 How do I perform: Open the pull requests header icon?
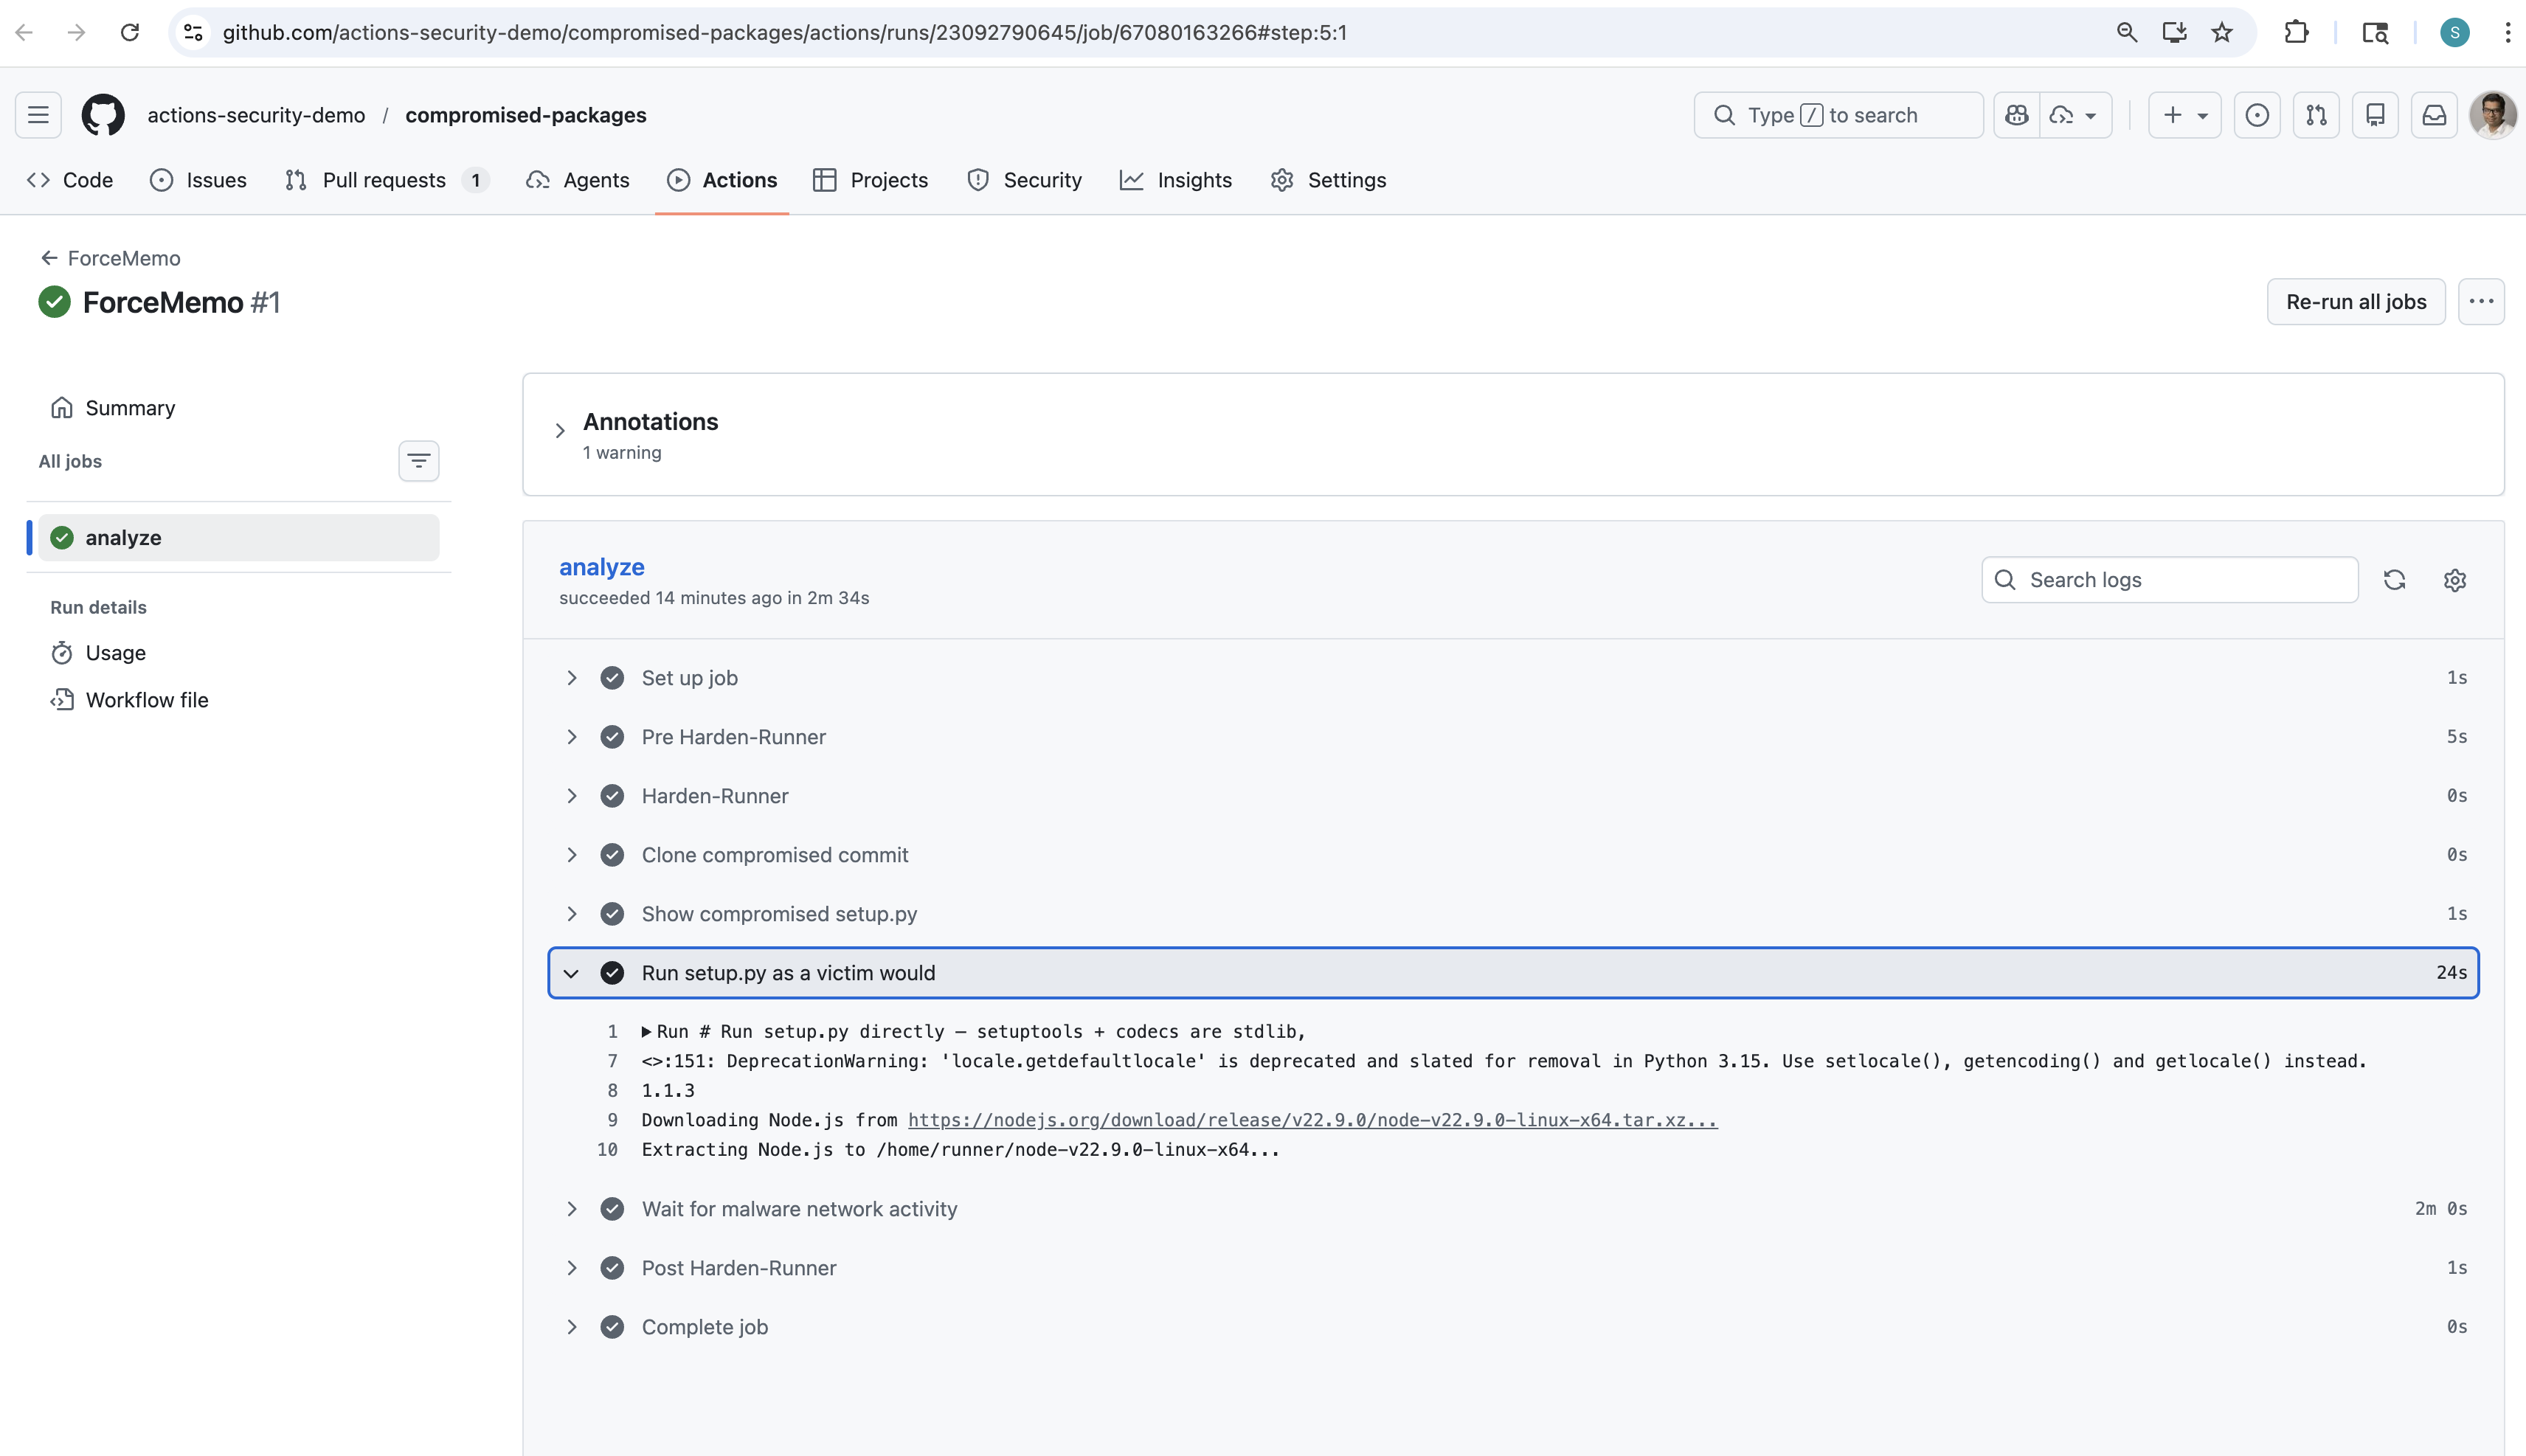[x=2316, y=115]
